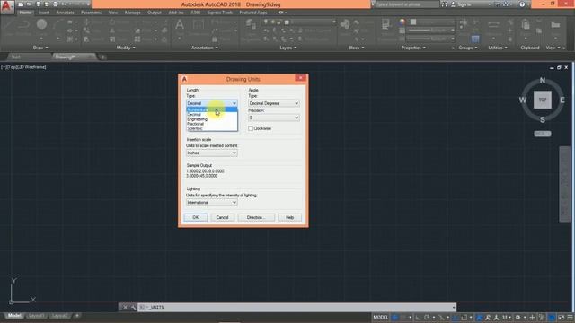
Task: Click Help in Drawing Units dialog
Action: (289, 217)
